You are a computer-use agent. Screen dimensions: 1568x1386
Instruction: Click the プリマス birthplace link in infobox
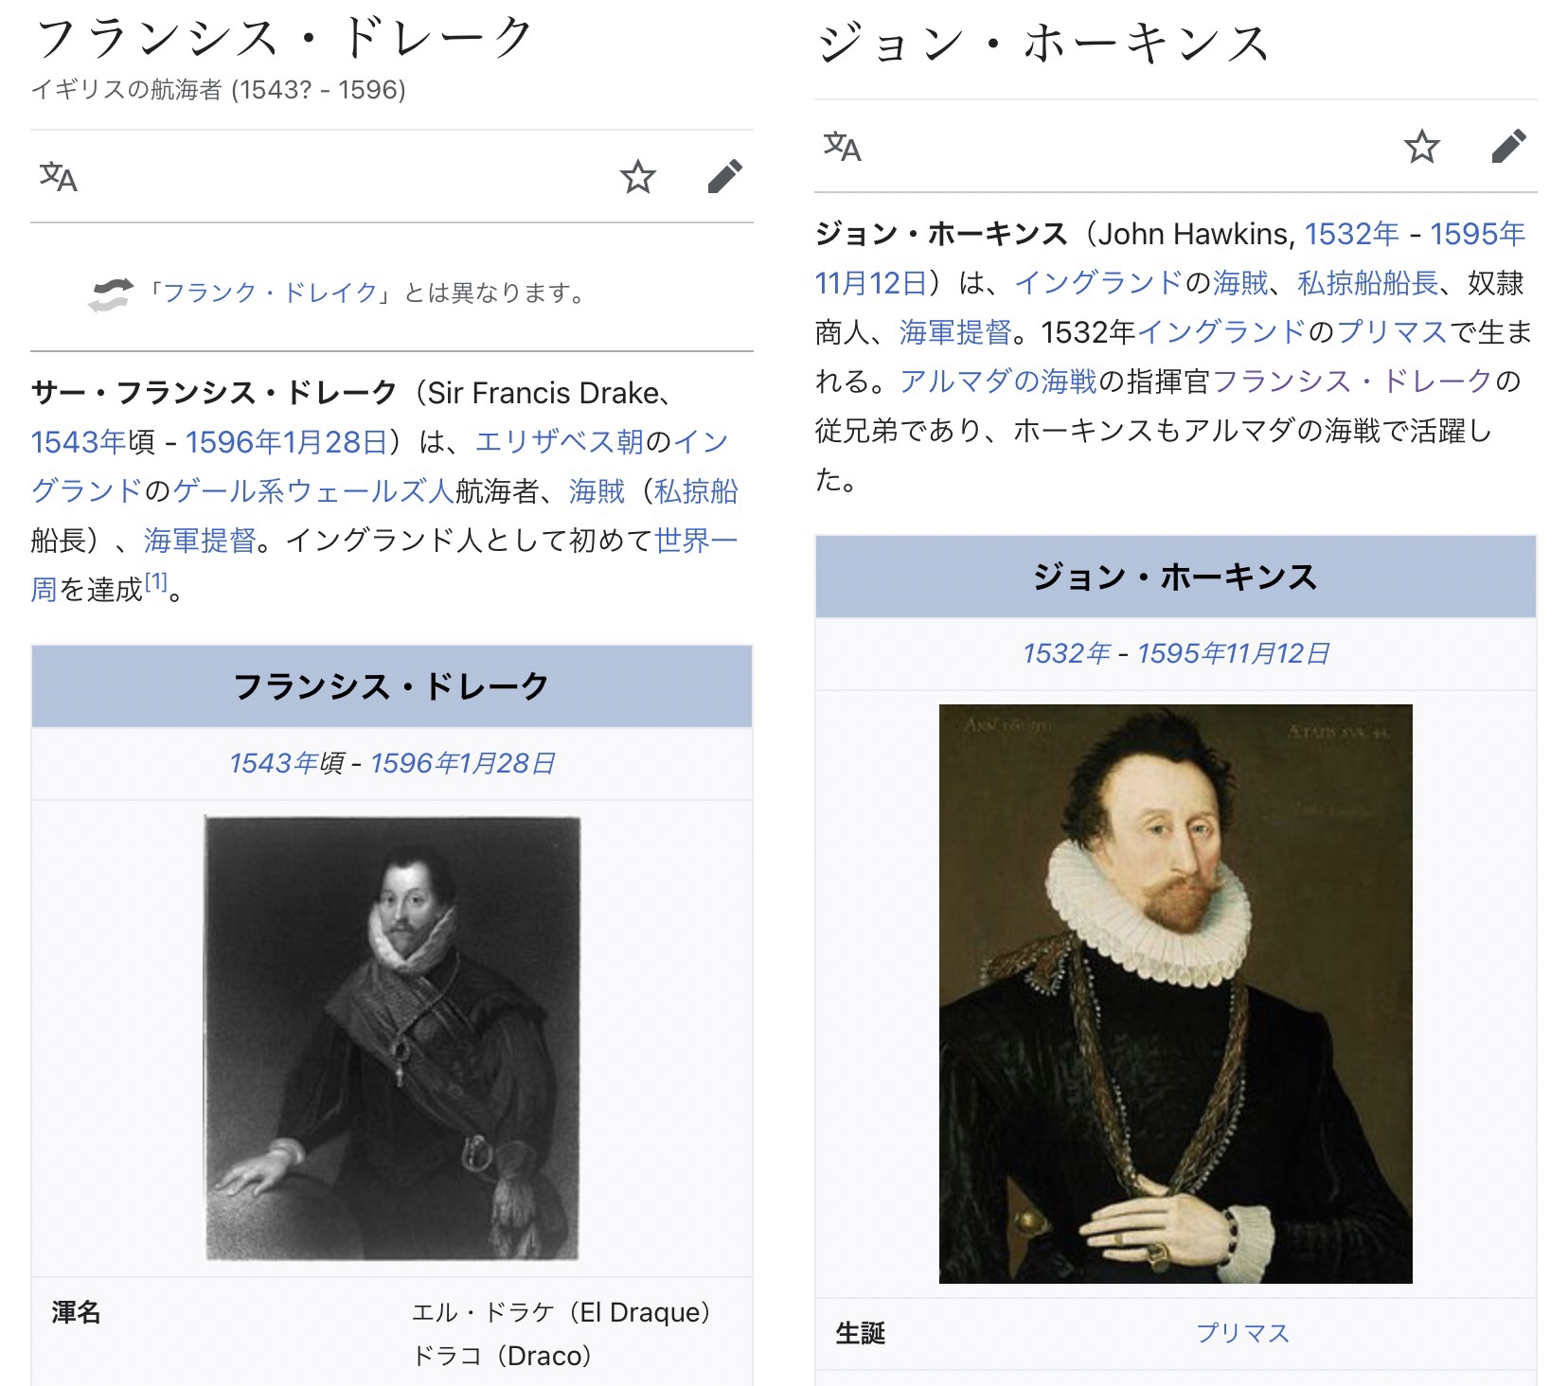(1242, 1333)
